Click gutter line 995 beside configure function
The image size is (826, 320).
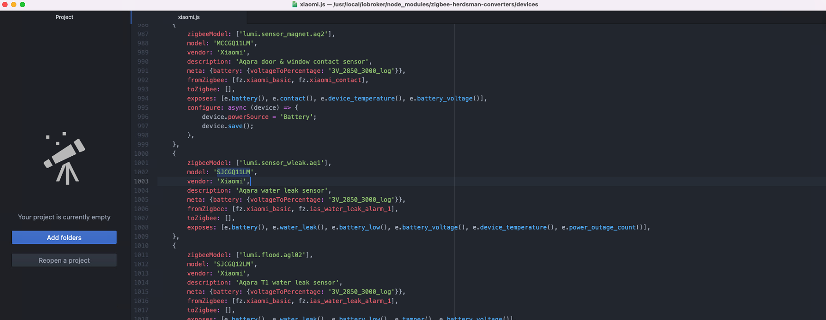(x=143, y=108)
